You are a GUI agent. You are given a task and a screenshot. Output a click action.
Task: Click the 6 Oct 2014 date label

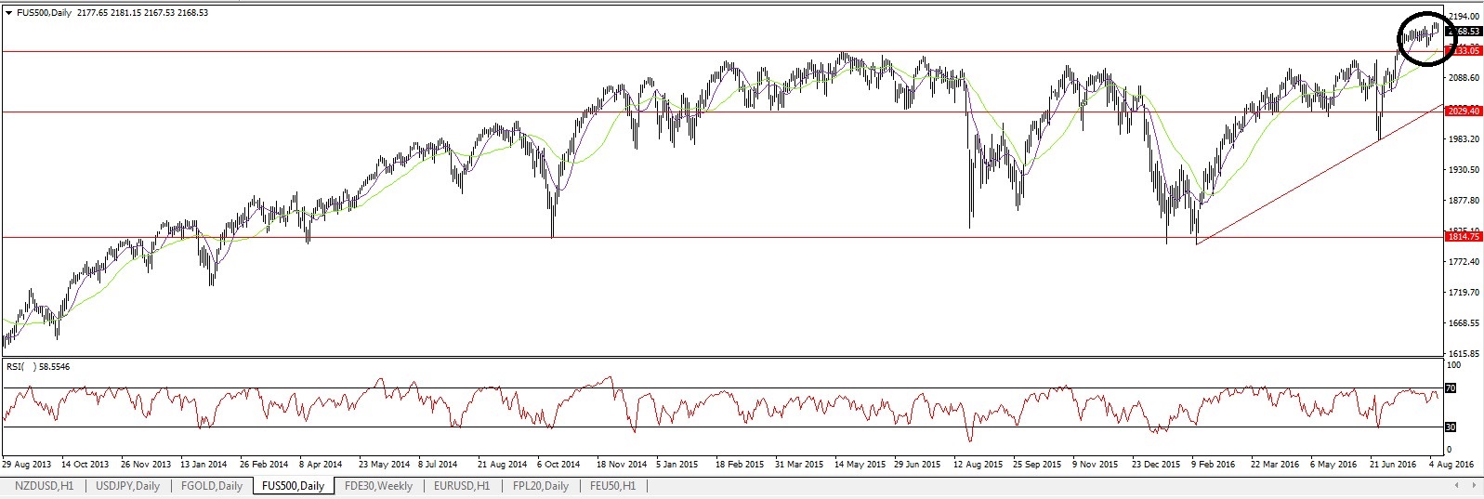tap(558, 464)
